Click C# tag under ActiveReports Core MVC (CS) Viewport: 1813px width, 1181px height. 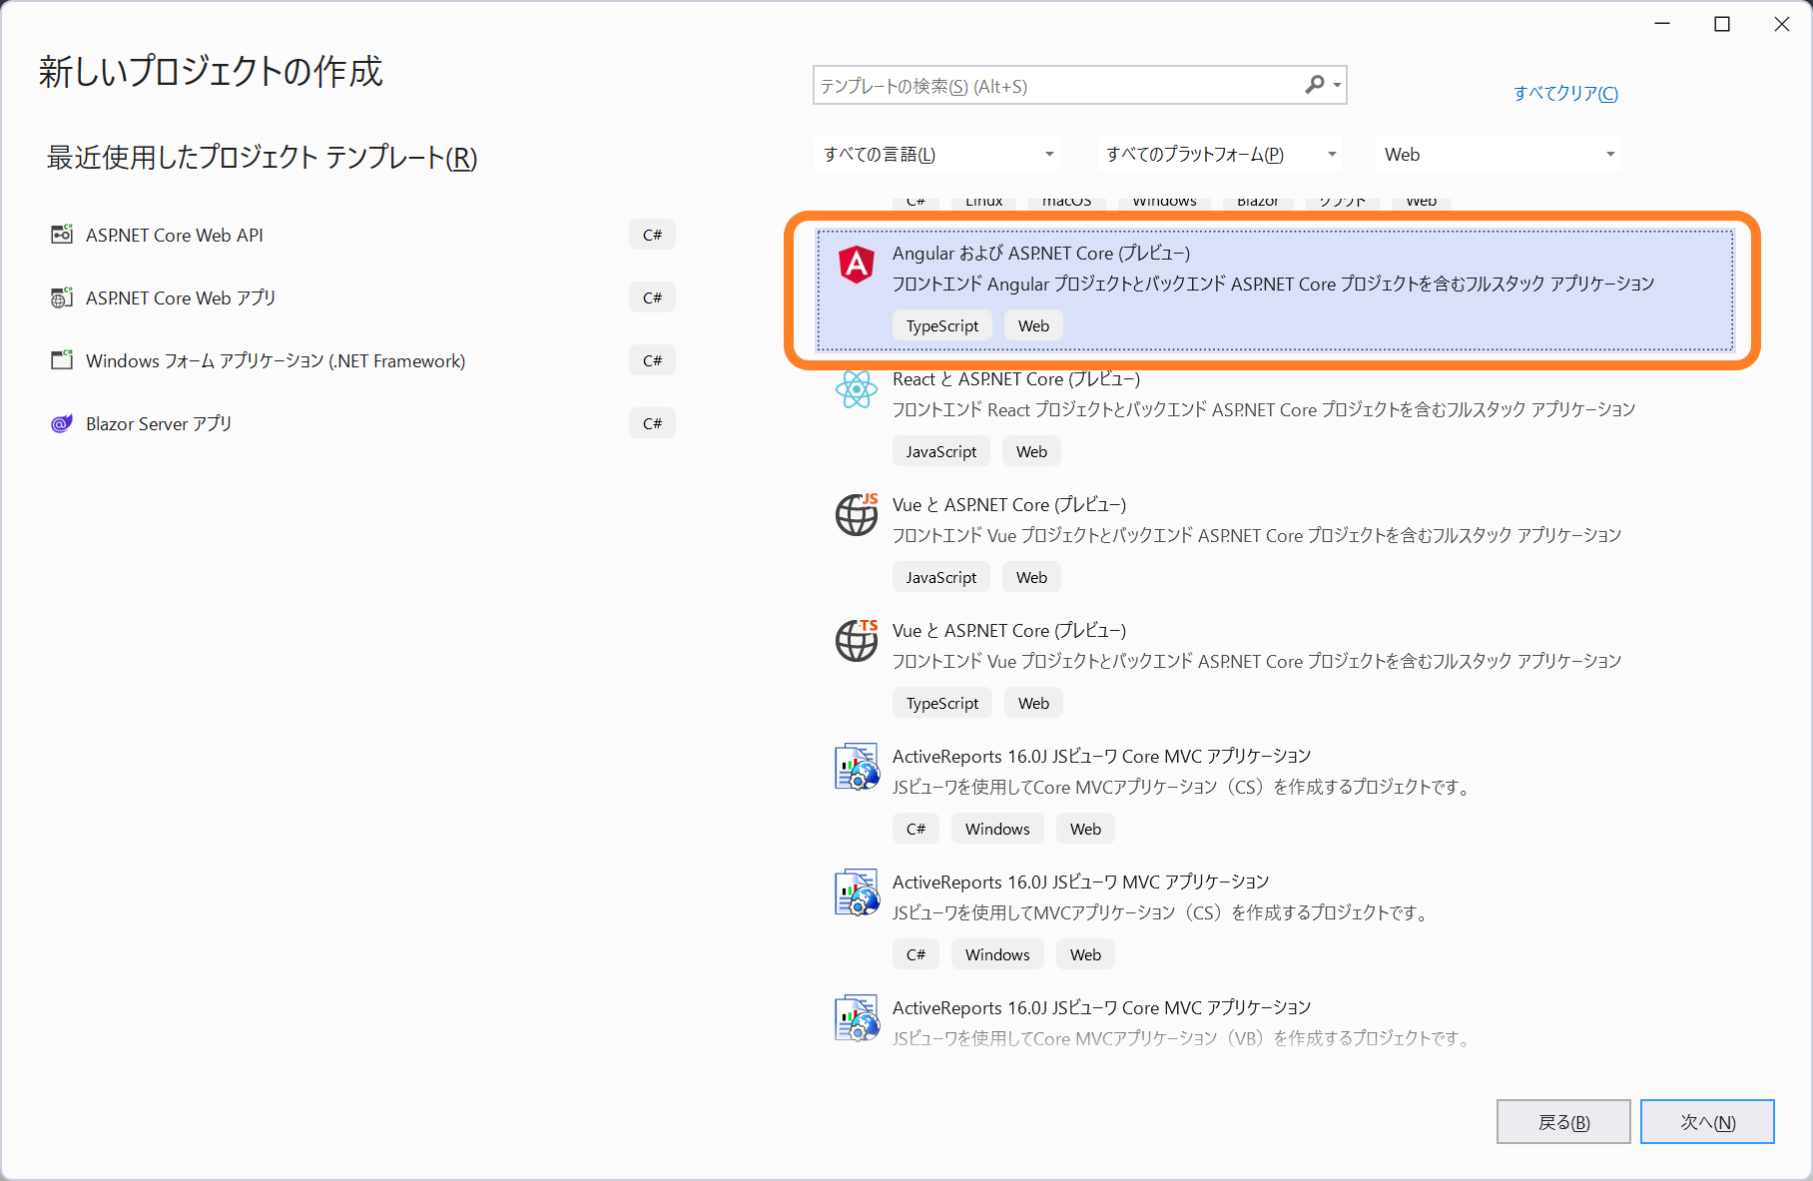coord(915,829)
